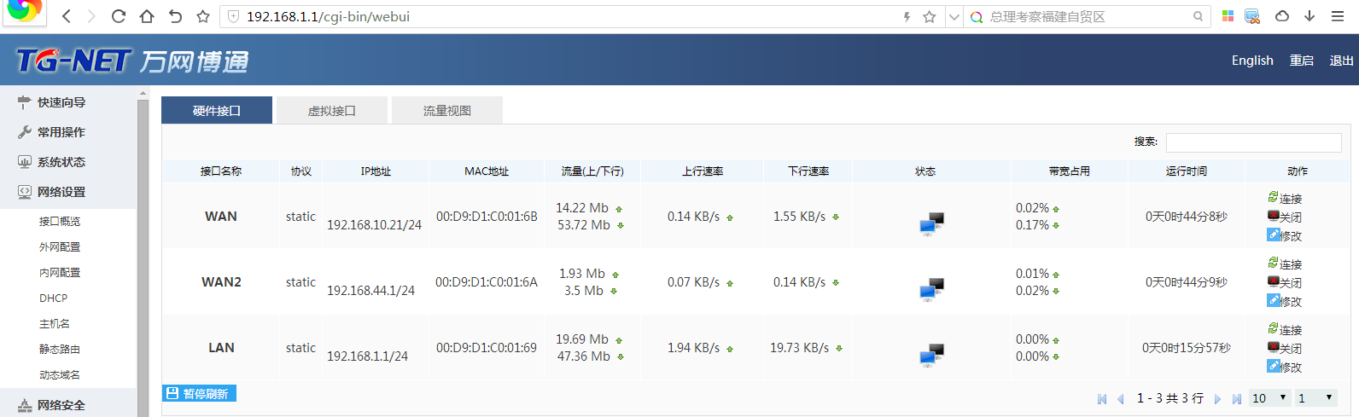
Task: Open page number dropdown showing 1
Action: (1315, 398)
